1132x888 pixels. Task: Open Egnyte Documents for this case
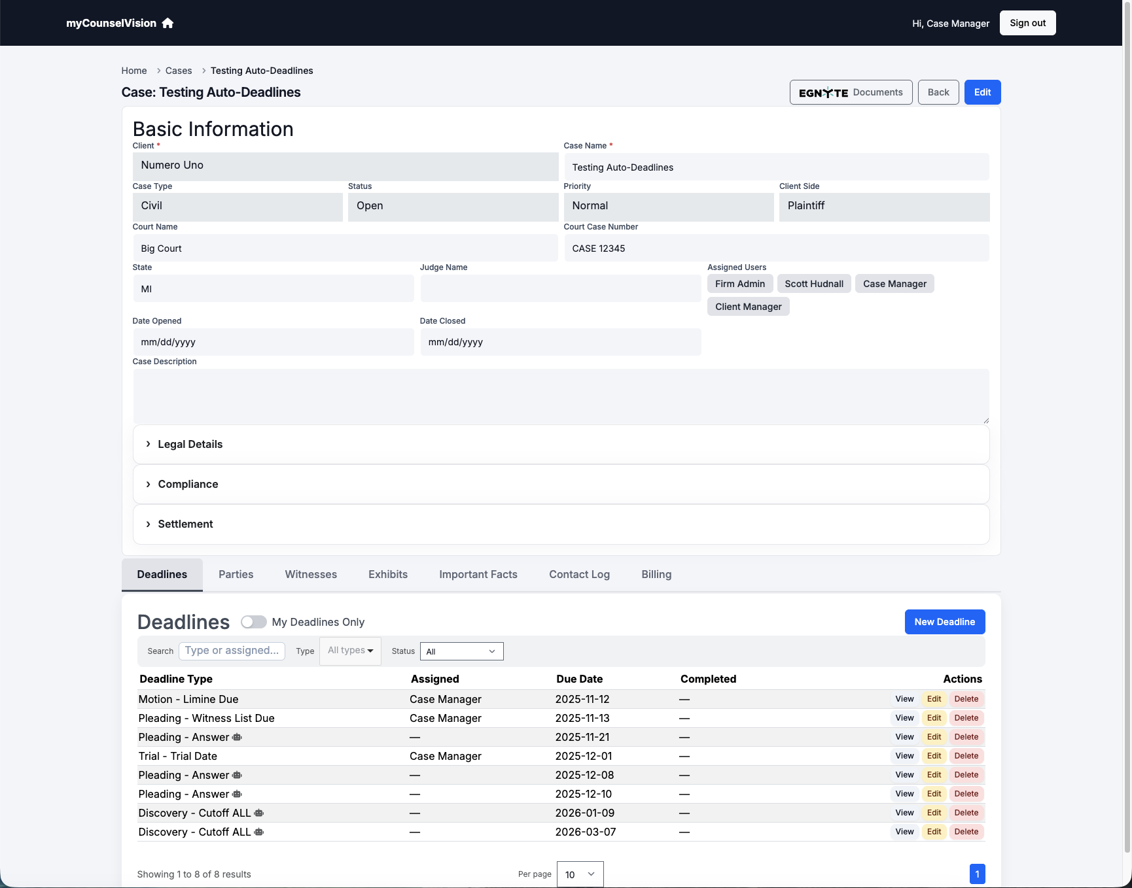(x=850, y=92)
